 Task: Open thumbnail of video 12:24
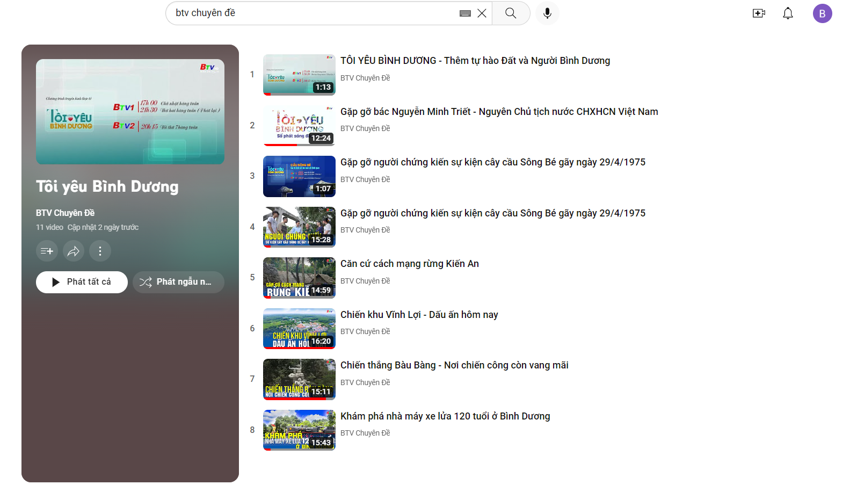[299, 126]
